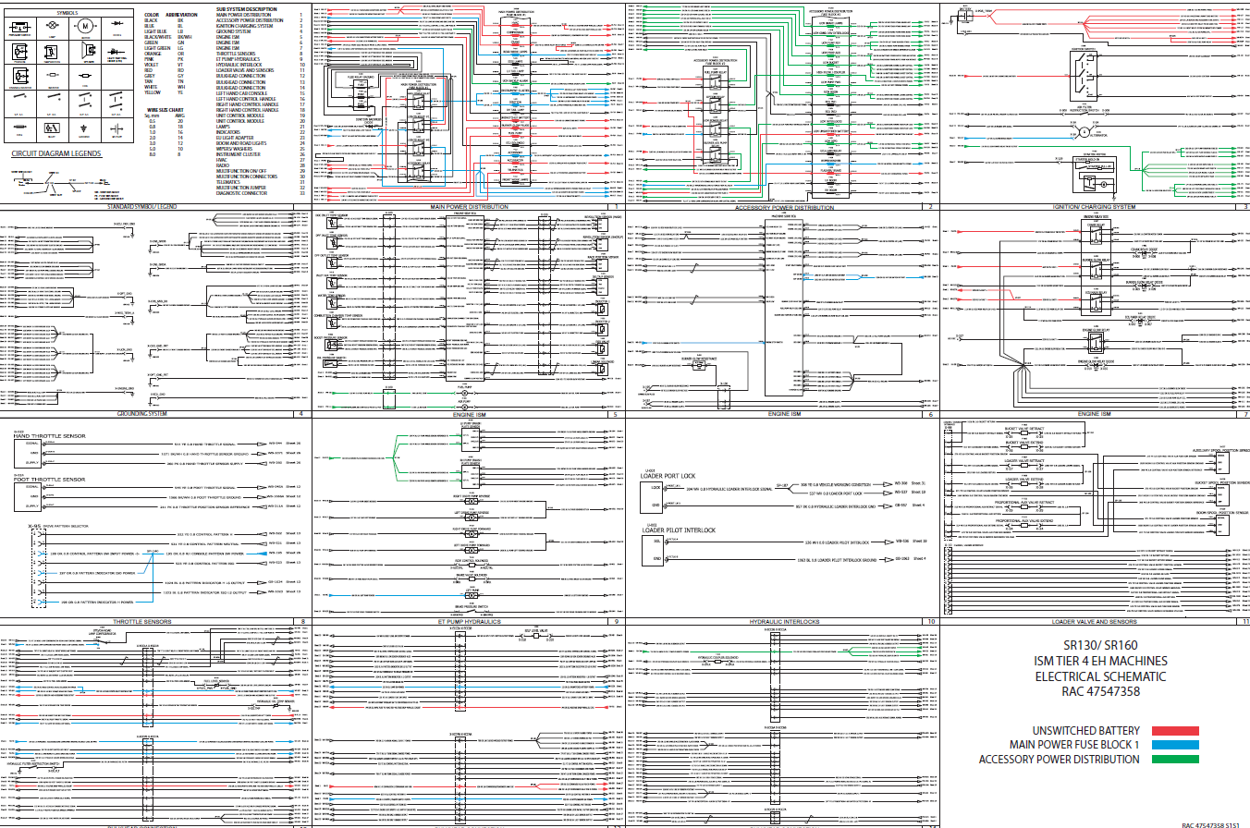Screen dimensions: 1250x828
Task: Click LEFT HAND CAB CONSOLE in the list
Action: [x=241, y=93]
